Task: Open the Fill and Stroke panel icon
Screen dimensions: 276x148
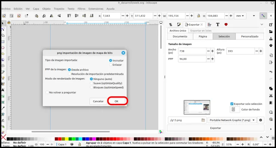Action: (x=179, y=25)
